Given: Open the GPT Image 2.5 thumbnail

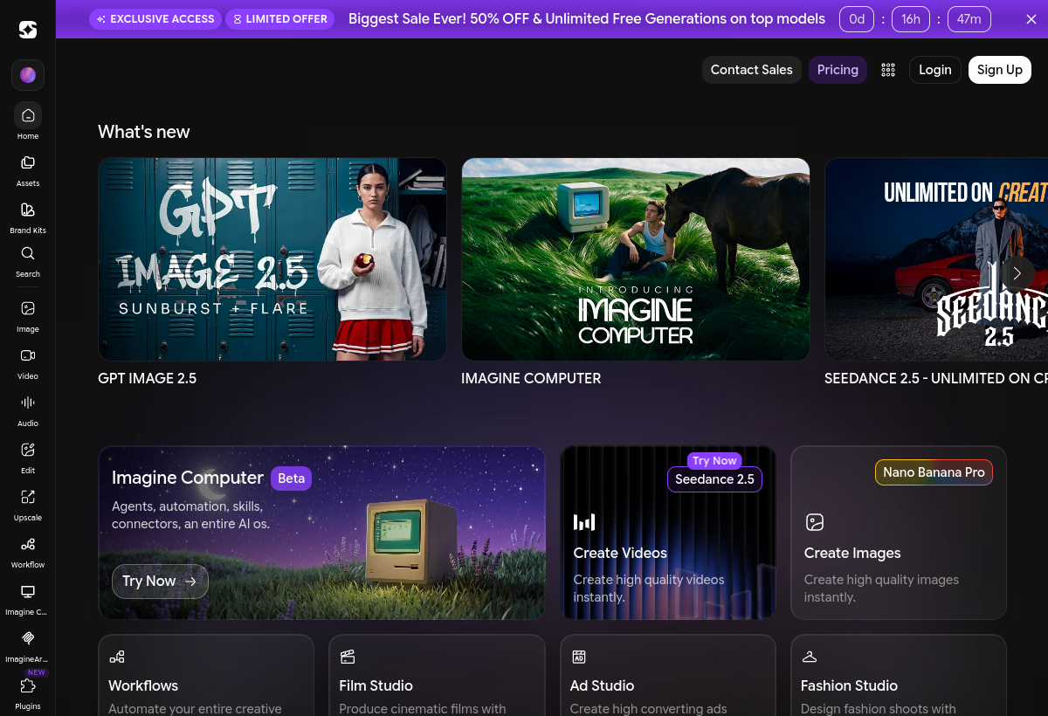Looking at the screenshot, I should 272,259.
